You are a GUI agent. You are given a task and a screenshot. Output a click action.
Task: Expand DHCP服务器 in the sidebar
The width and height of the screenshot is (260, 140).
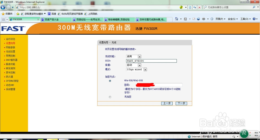[x=12, y=60]
